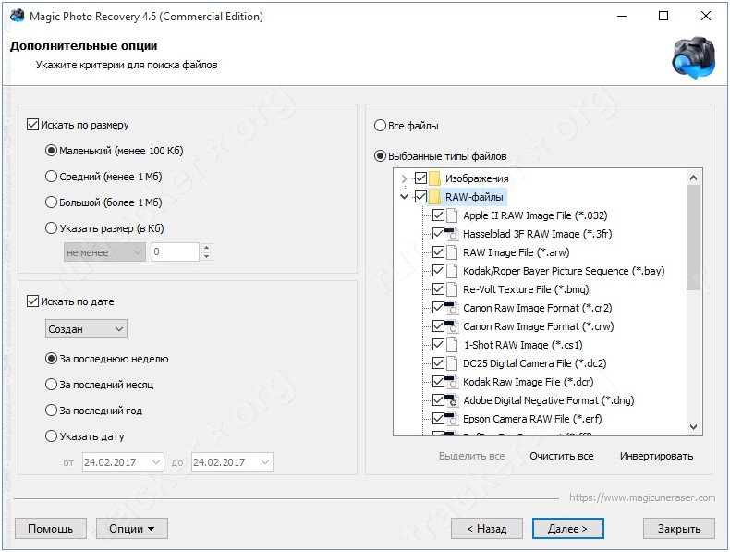Increase size value with spinner up arrow
Screen dimensions: 730x552
point(207,248)
